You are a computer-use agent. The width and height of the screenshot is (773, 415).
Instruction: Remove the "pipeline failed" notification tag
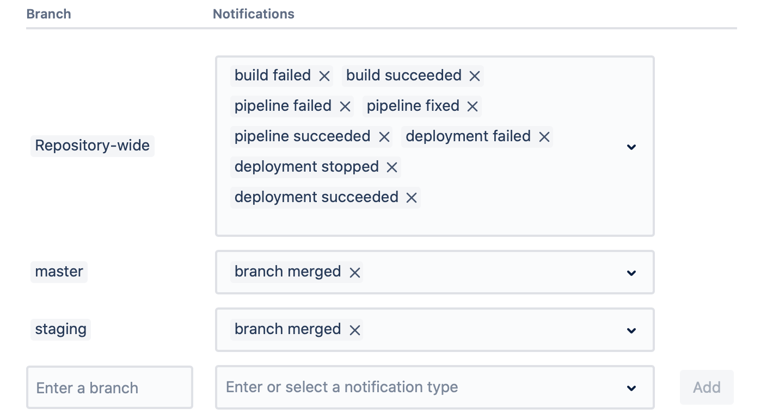pyautogui.click(x=345, y=106)
